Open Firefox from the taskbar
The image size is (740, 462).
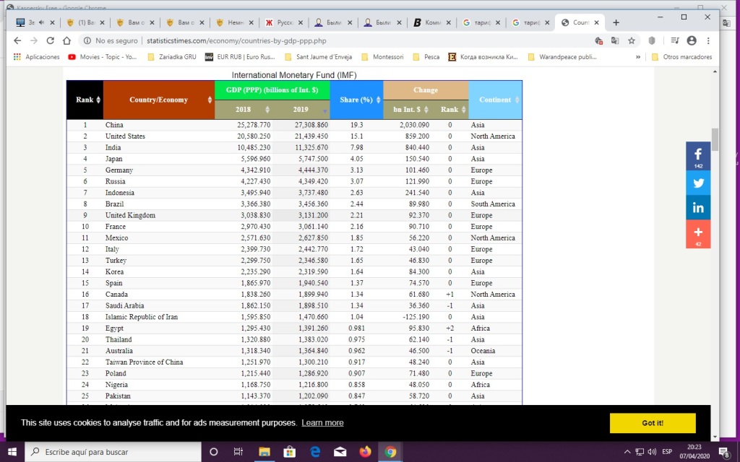pyautogui.click(x=365, y=452)
